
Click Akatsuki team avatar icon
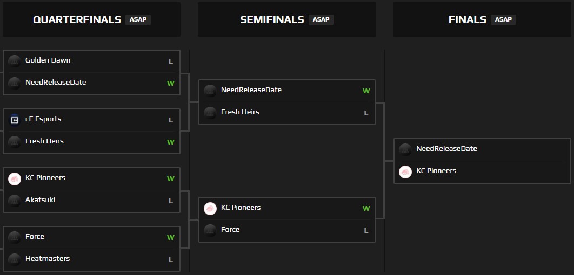15,201
